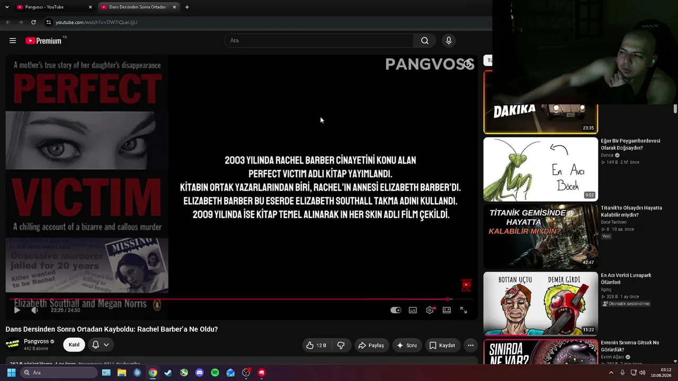Open Discord from taskbar
678x381 pixels.
click(199, 373)
